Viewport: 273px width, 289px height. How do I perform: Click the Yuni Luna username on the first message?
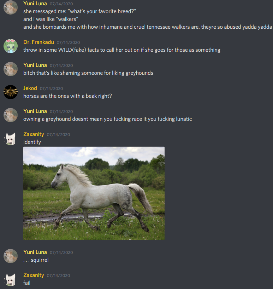pos(35,4)
